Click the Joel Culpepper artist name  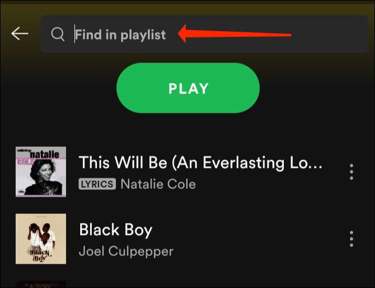pyautogui.click(x=126, y=252)
